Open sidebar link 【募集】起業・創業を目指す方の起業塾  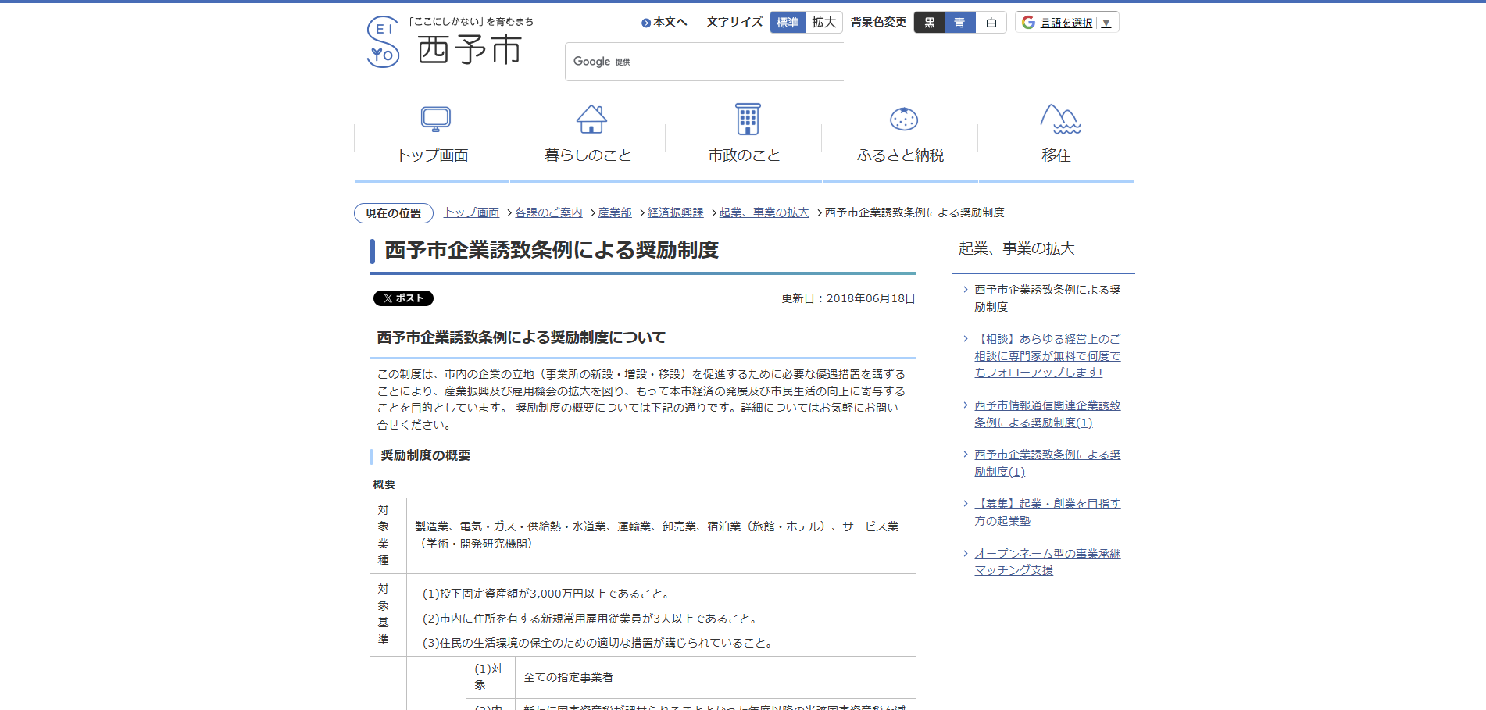[1047, 512]
